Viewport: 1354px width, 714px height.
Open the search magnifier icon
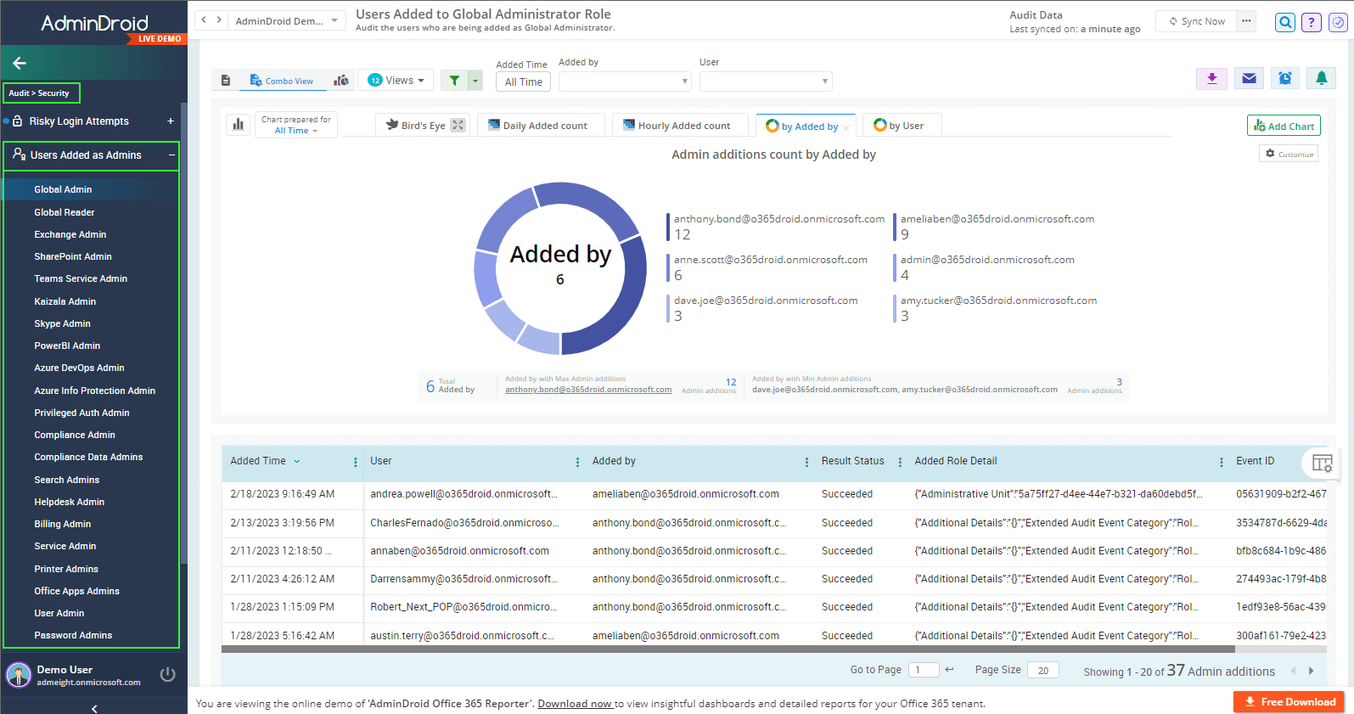(x=1285, y=23)
